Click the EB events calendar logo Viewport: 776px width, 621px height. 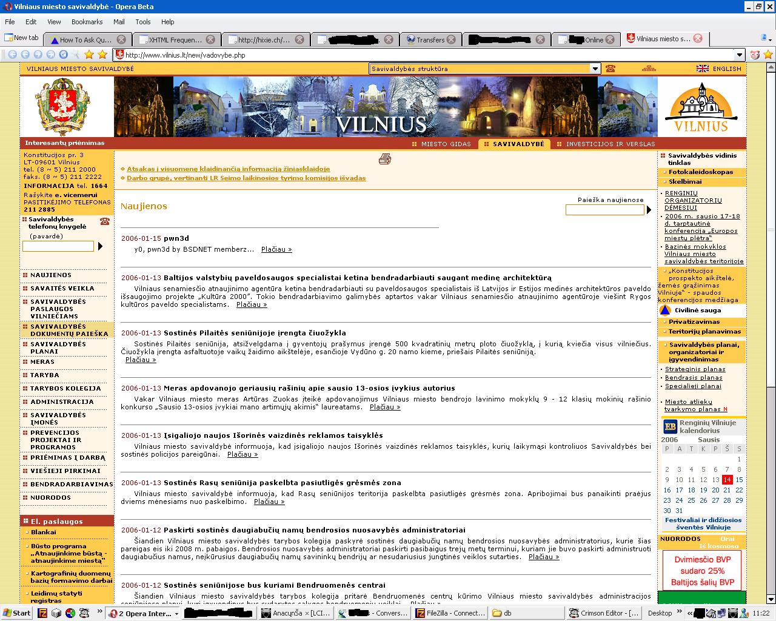pyautogui.click(x=670, y=426)
